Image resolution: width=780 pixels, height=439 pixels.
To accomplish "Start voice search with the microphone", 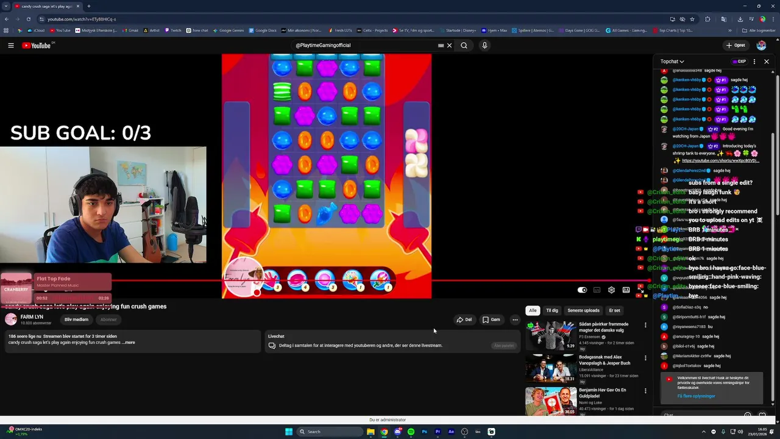I will [484, 45].
